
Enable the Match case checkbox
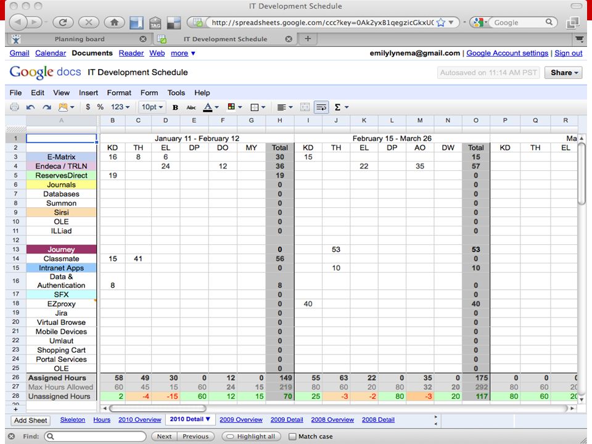coord(292,436)
